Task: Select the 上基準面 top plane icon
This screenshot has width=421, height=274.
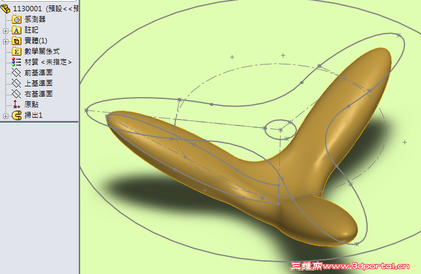Action: [17, 83]
